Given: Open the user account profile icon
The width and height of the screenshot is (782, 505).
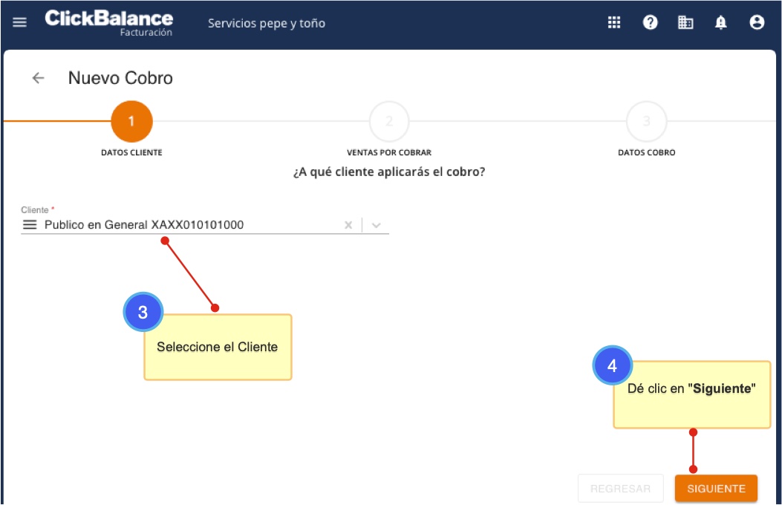Looking at the screenshot, I should 757,22.
